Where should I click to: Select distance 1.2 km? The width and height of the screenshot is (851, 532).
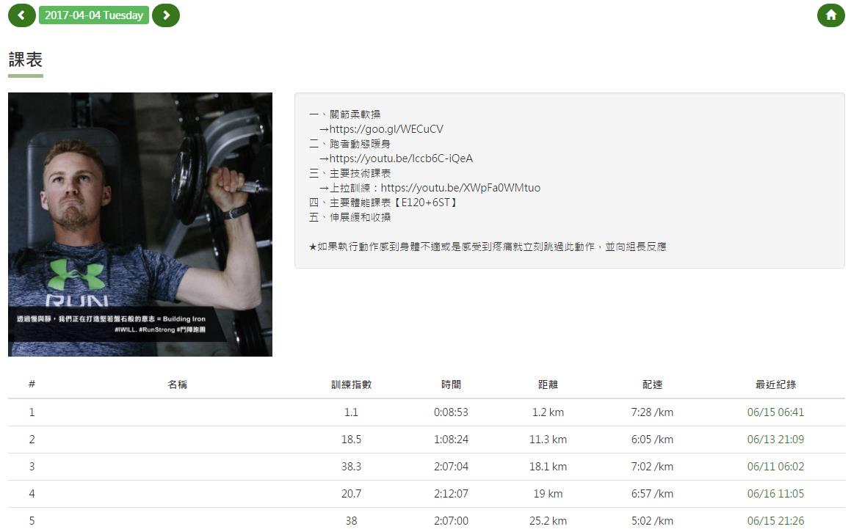pos(548,412)
